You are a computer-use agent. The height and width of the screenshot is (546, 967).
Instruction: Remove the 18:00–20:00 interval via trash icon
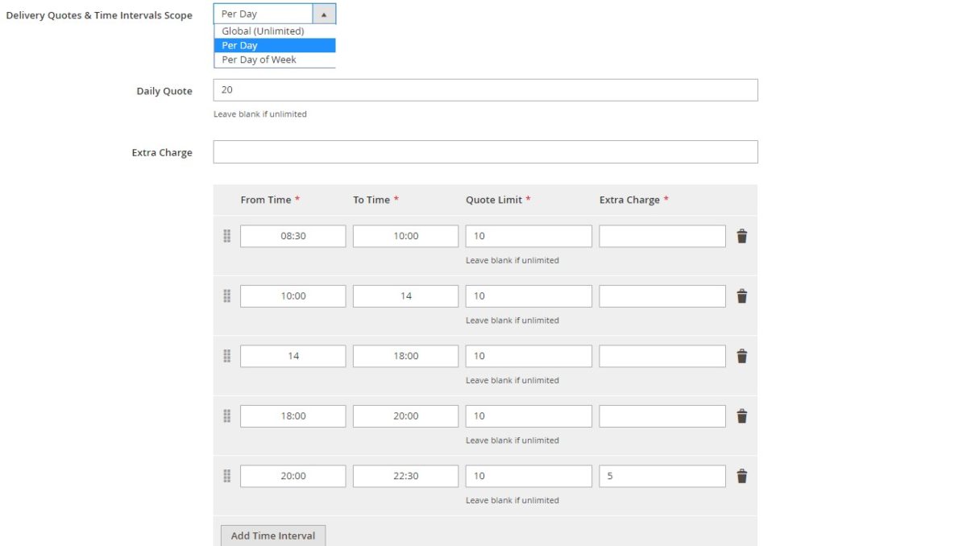tap(741, 416)
